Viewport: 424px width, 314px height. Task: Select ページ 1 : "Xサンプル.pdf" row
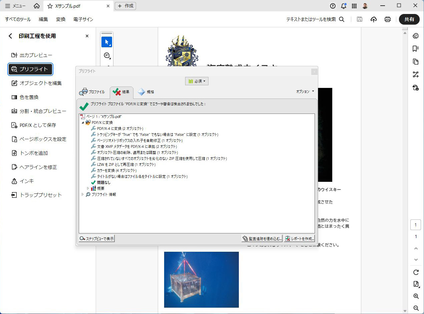tap(101, 117)
